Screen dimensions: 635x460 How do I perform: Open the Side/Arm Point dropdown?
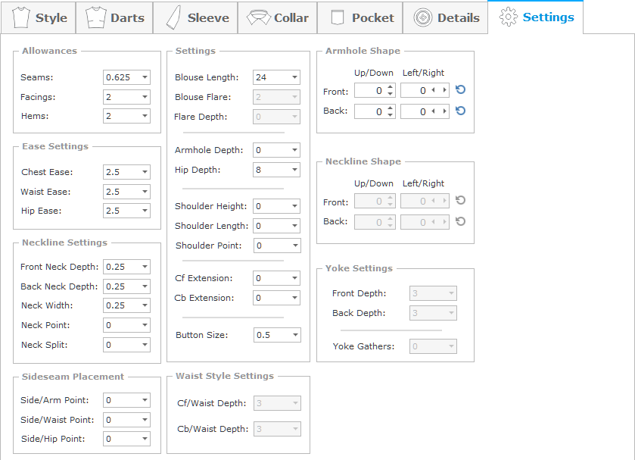(144, 400)
